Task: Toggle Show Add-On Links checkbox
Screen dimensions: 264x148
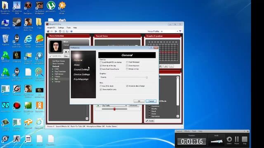Action: (101, 90)
